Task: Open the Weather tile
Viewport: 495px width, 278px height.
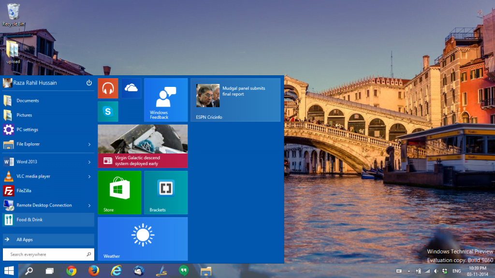Action: [x=143, y=238]
